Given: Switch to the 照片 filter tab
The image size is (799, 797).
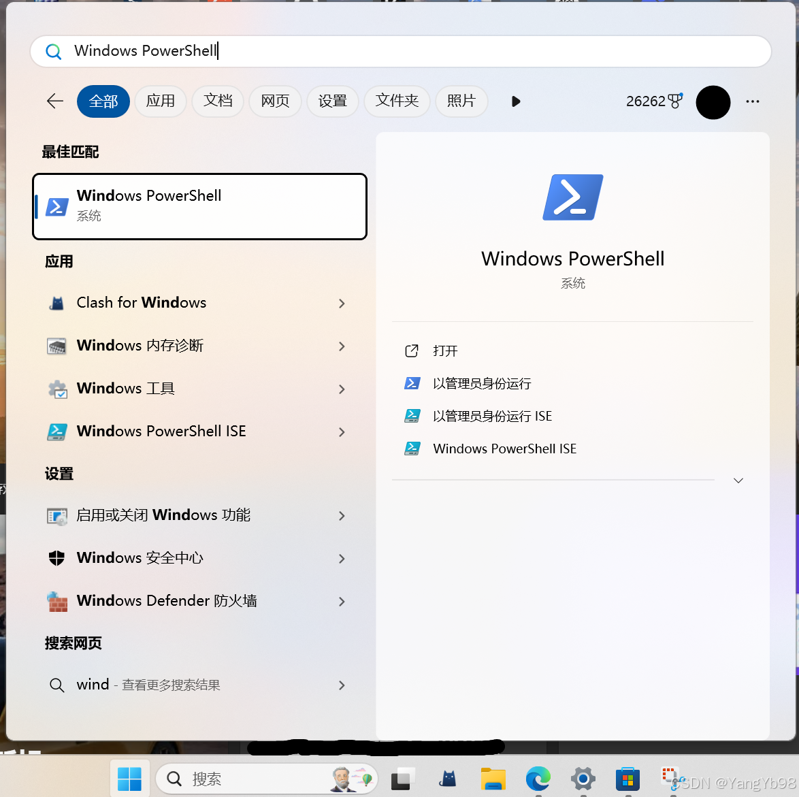Looking at the screenshot, I should pos(461,101).
